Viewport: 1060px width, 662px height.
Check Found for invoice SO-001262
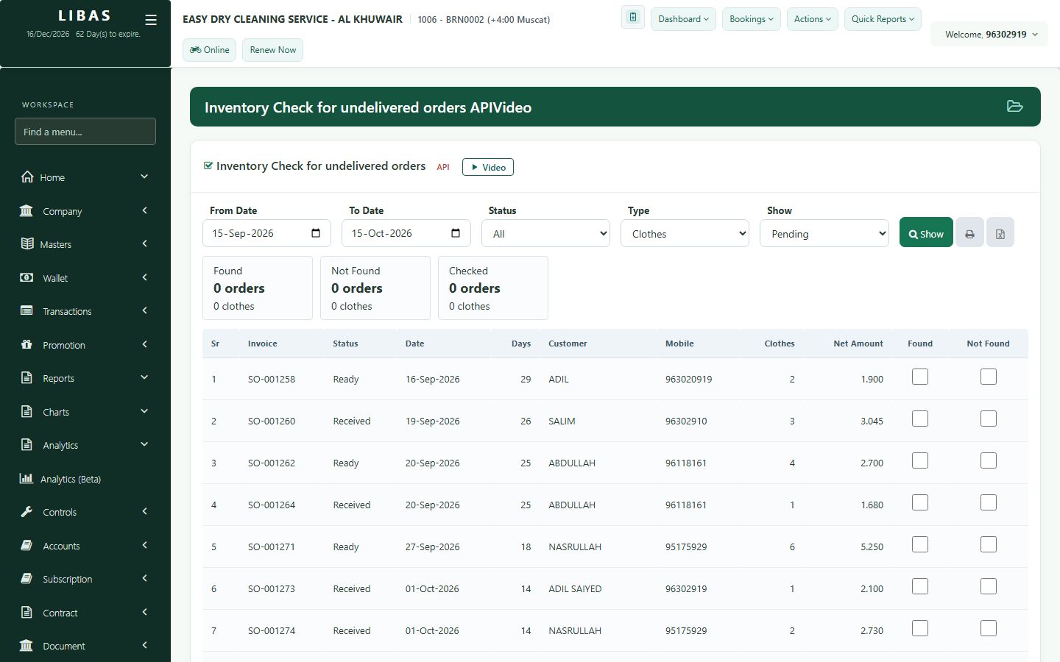click(920, 460)
